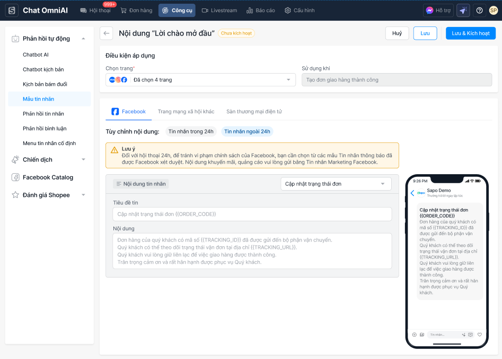Expand the Đánh giá Shopee section arrow
This screenshot has width=502, height=359.
pos(83,195)
